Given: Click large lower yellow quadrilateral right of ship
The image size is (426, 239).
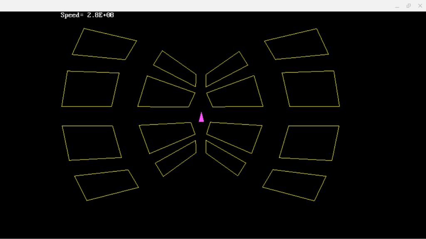Looking at the screenshot, I should (x=235, y=135).
